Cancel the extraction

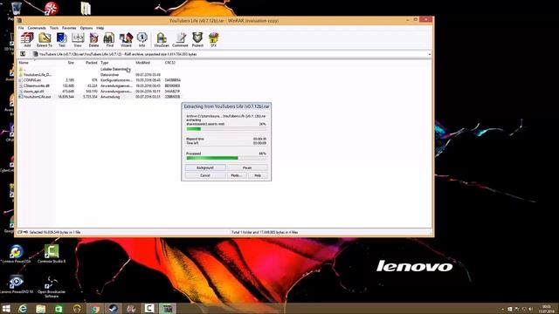click(x=205, y=175)
